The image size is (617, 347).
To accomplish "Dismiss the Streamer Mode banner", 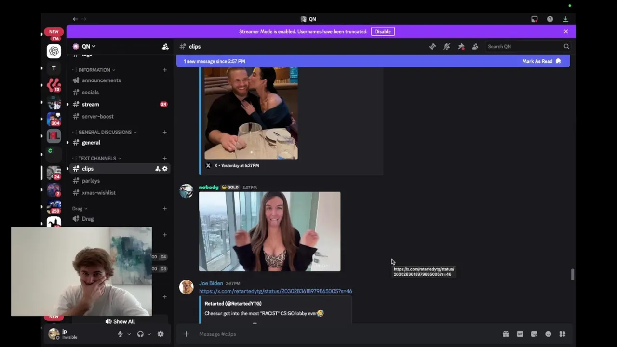I will (566, 32).
